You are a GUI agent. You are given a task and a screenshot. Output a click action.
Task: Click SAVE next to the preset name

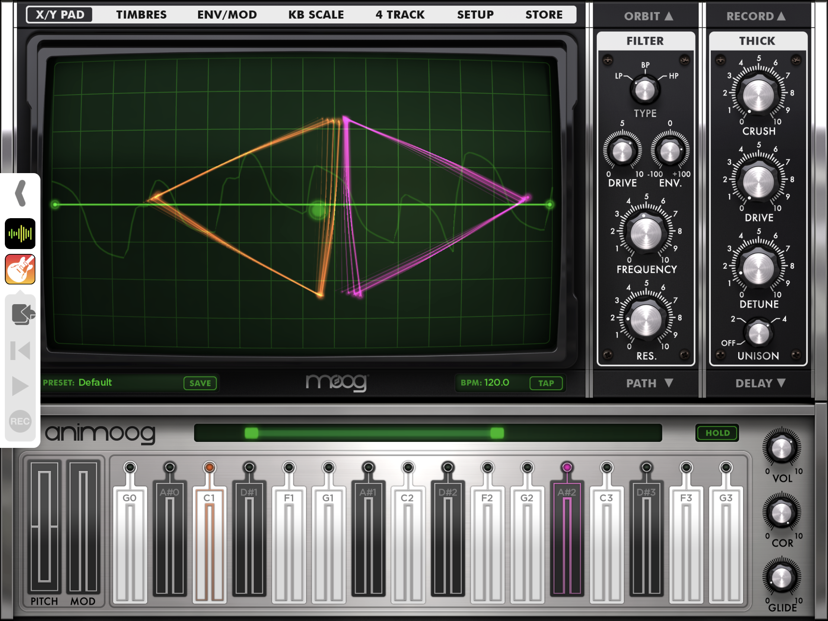[200, 383]
